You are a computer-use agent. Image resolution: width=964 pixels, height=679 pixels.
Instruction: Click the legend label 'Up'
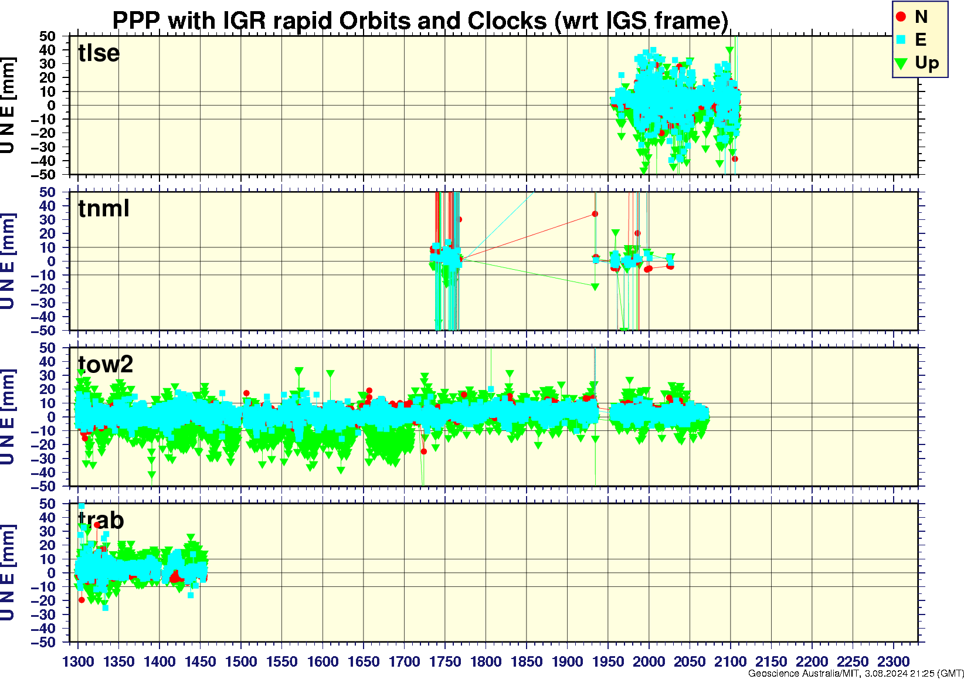[926, 63]
